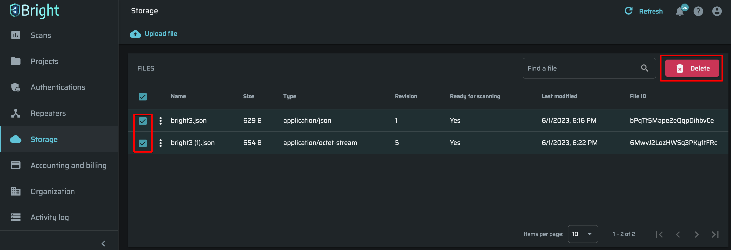Click the Upload file link
The image size is (731, 250).
tap(161, 34)
